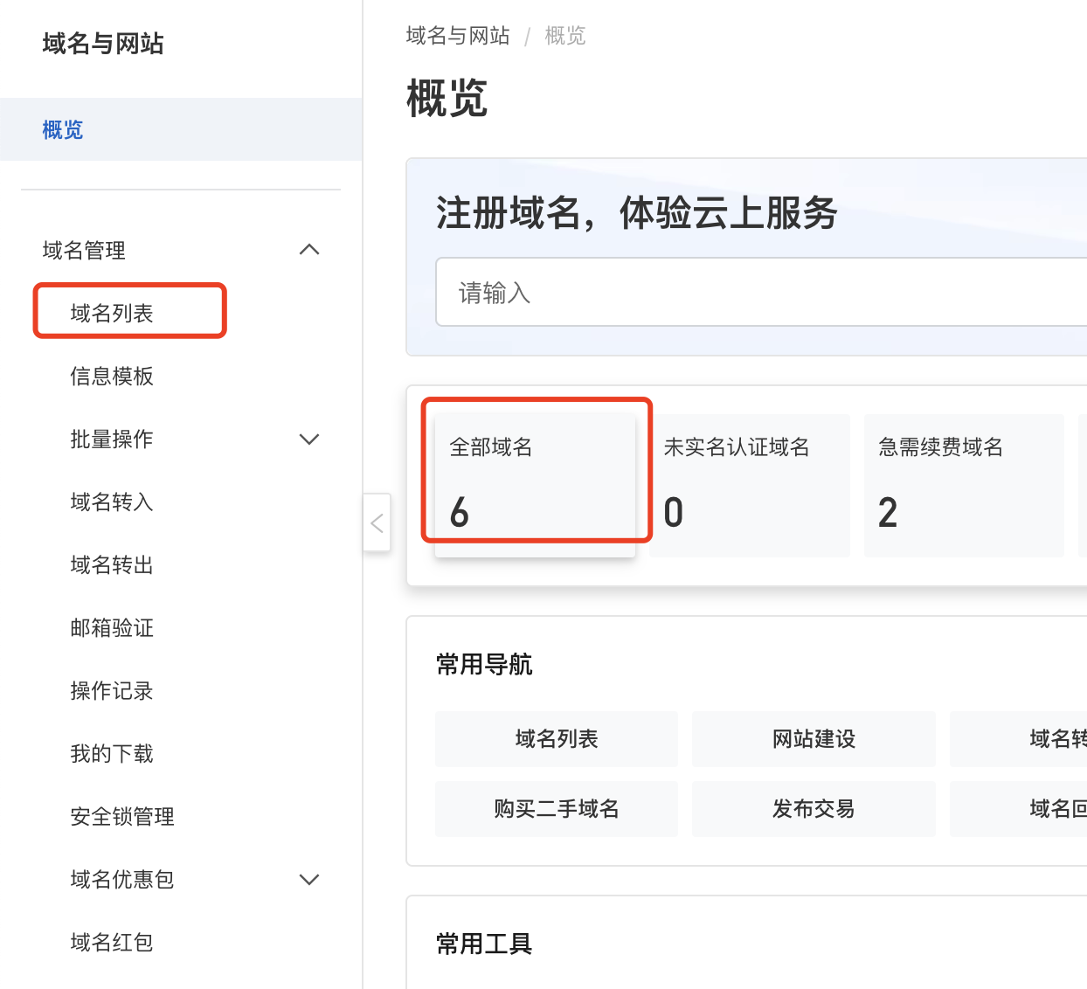
Task: Go to 域名转出 page
Action: pyautogui.click(x=112, y=565)
